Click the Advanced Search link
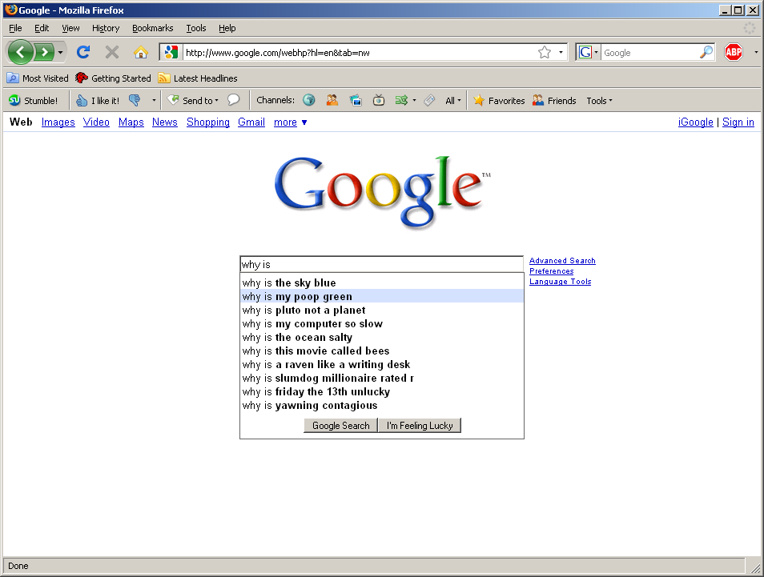This screenshot has height=577, width=764. pos(562,261)
